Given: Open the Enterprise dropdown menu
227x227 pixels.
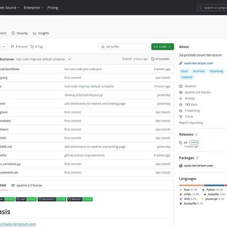Looking at the screenshot, I should point(34,7).
